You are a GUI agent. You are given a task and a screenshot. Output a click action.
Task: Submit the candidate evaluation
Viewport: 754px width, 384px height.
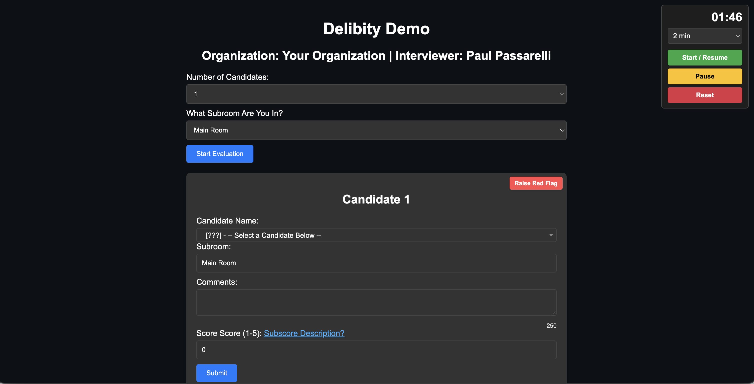pos(217,373)
